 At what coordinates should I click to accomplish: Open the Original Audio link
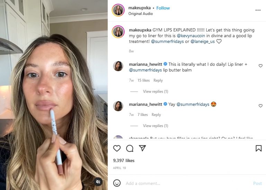(x=140, y=13)
